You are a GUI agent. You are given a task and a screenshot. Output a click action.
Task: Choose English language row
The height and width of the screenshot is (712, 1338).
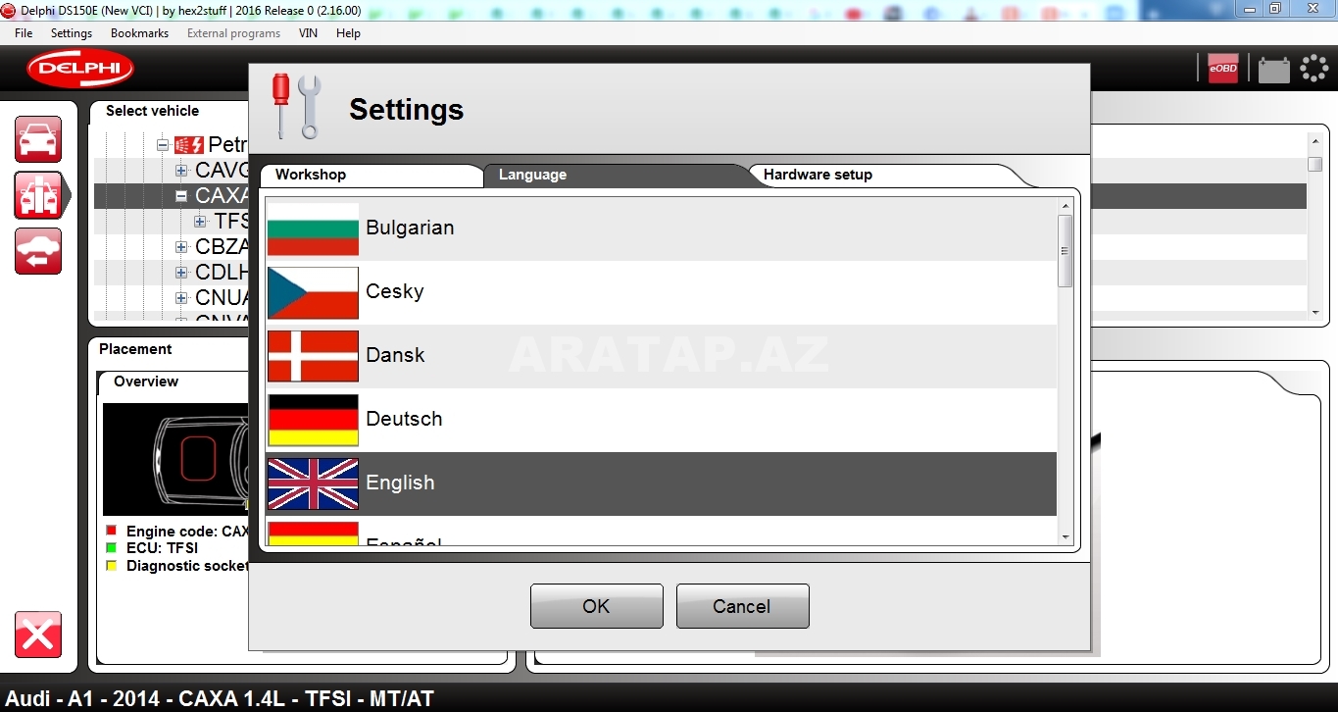(662, 483)
